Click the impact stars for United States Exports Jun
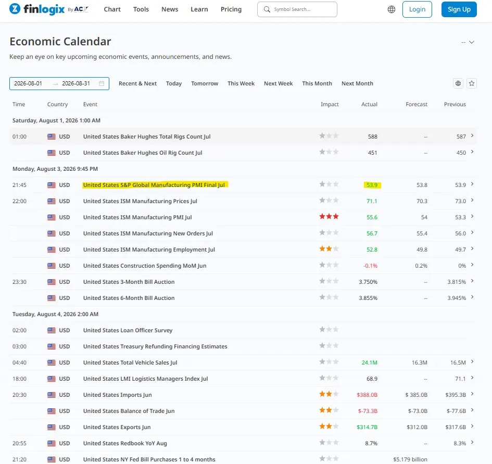The height and width of the screenshot is (464, 492). click(x=329, y=427)
